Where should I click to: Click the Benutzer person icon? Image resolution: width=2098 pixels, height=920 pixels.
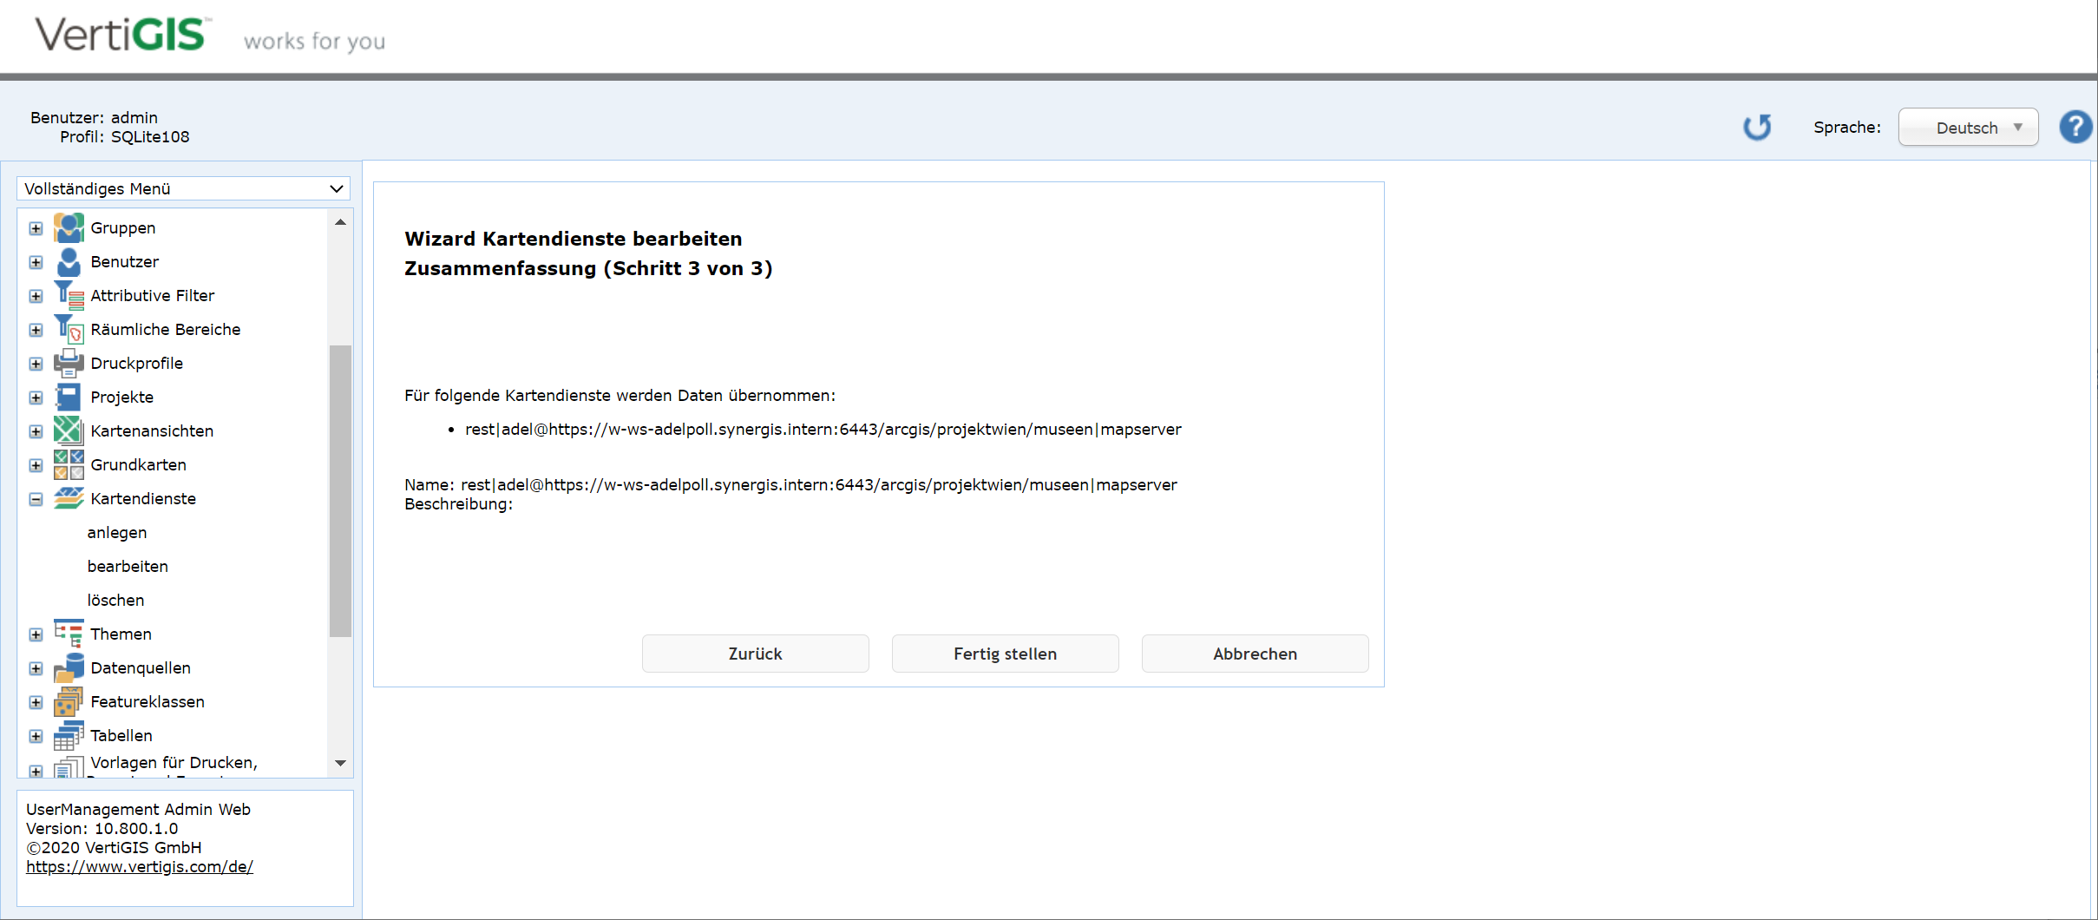69,261
